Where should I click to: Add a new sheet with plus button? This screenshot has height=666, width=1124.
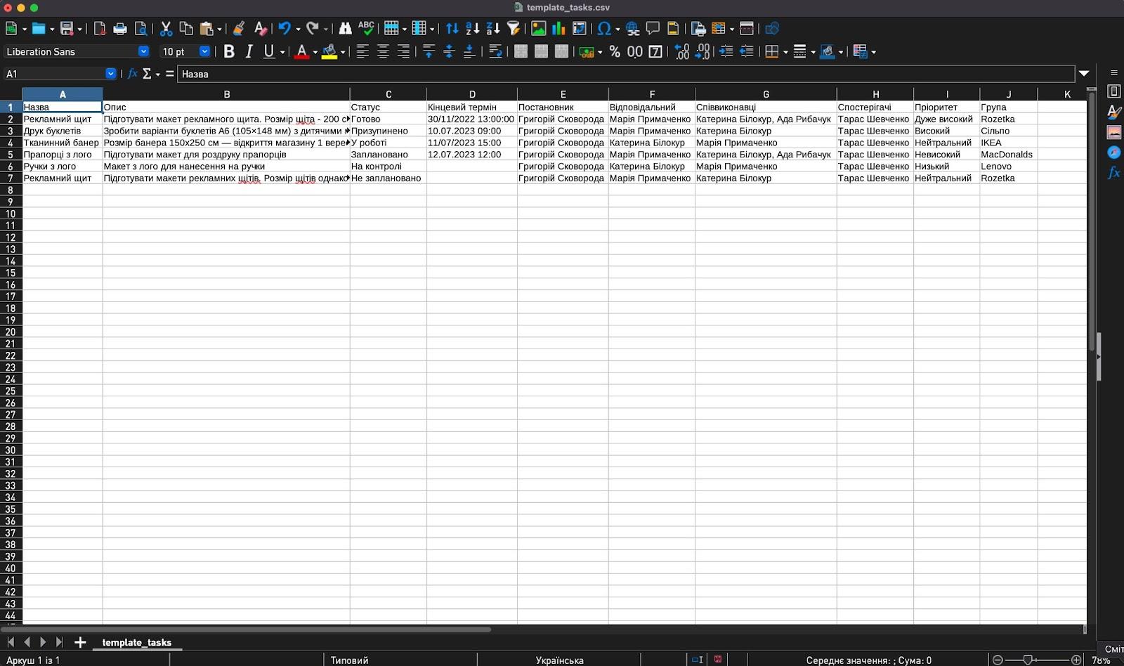(x=80, y=642)
